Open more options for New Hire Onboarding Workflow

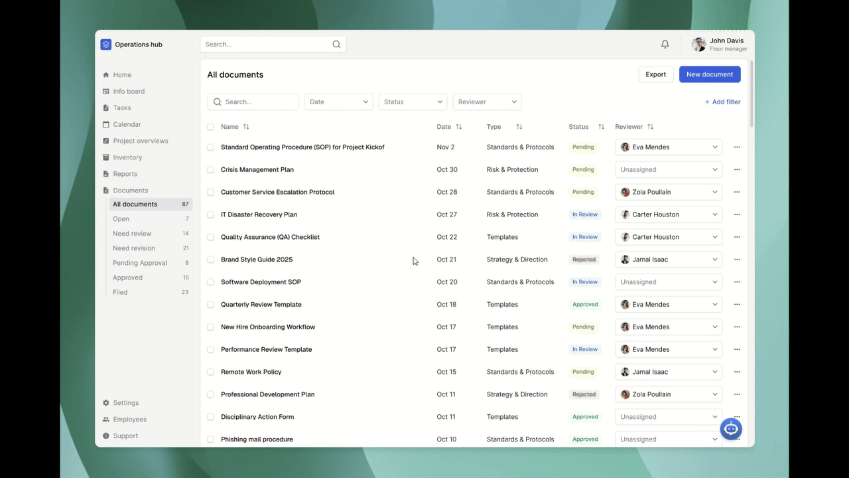pos(737,327)
